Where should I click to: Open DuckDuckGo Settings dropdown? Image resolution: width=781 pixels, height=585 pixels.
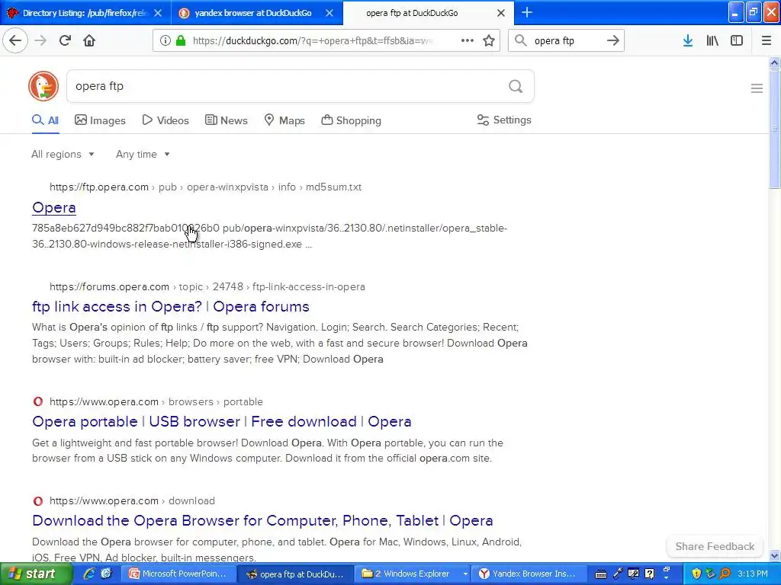(504, 120)
